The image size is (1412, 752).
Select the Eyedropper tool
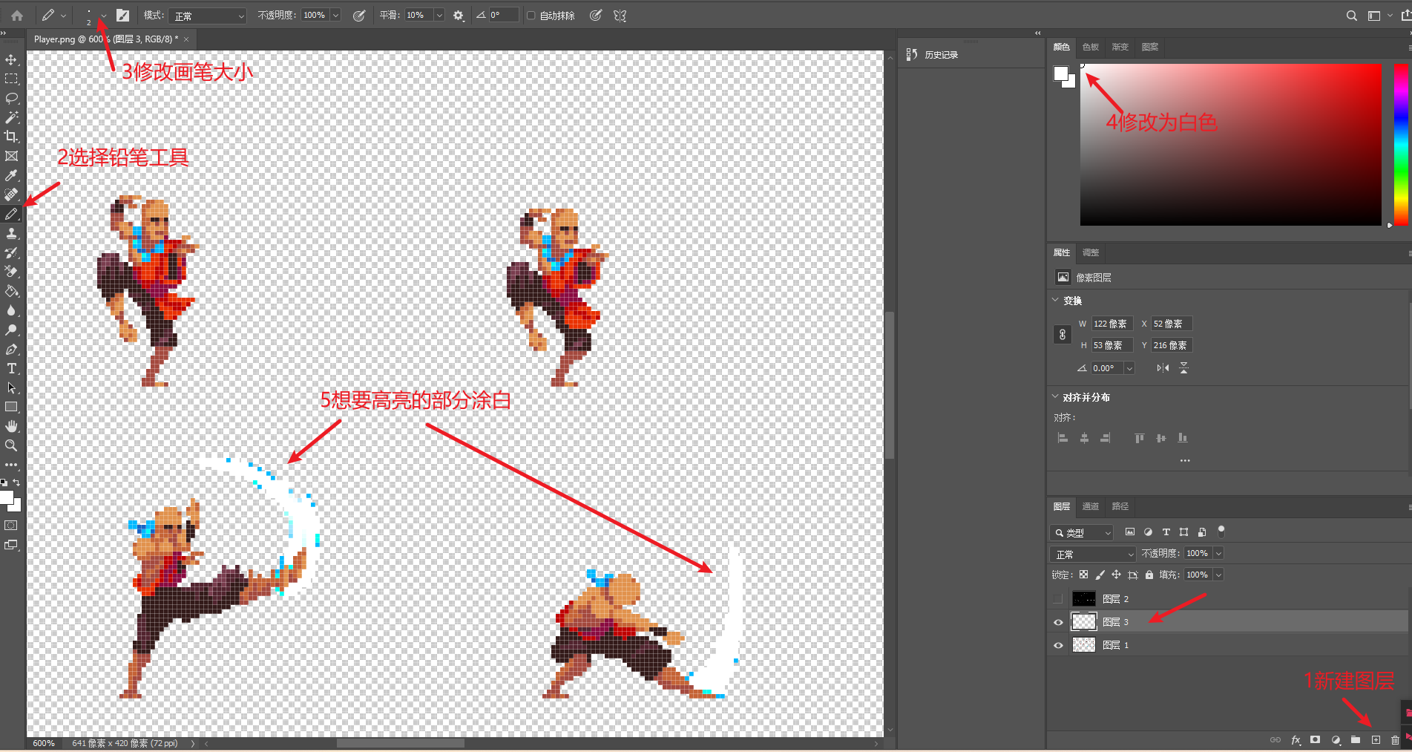click(11, 175)
